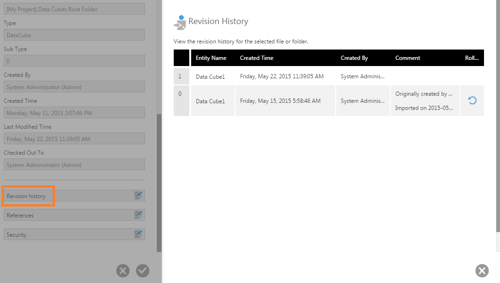Cancel properties with the X button
Screen dimensions: 500x283
pyautogui.click(x=123, y=271)
